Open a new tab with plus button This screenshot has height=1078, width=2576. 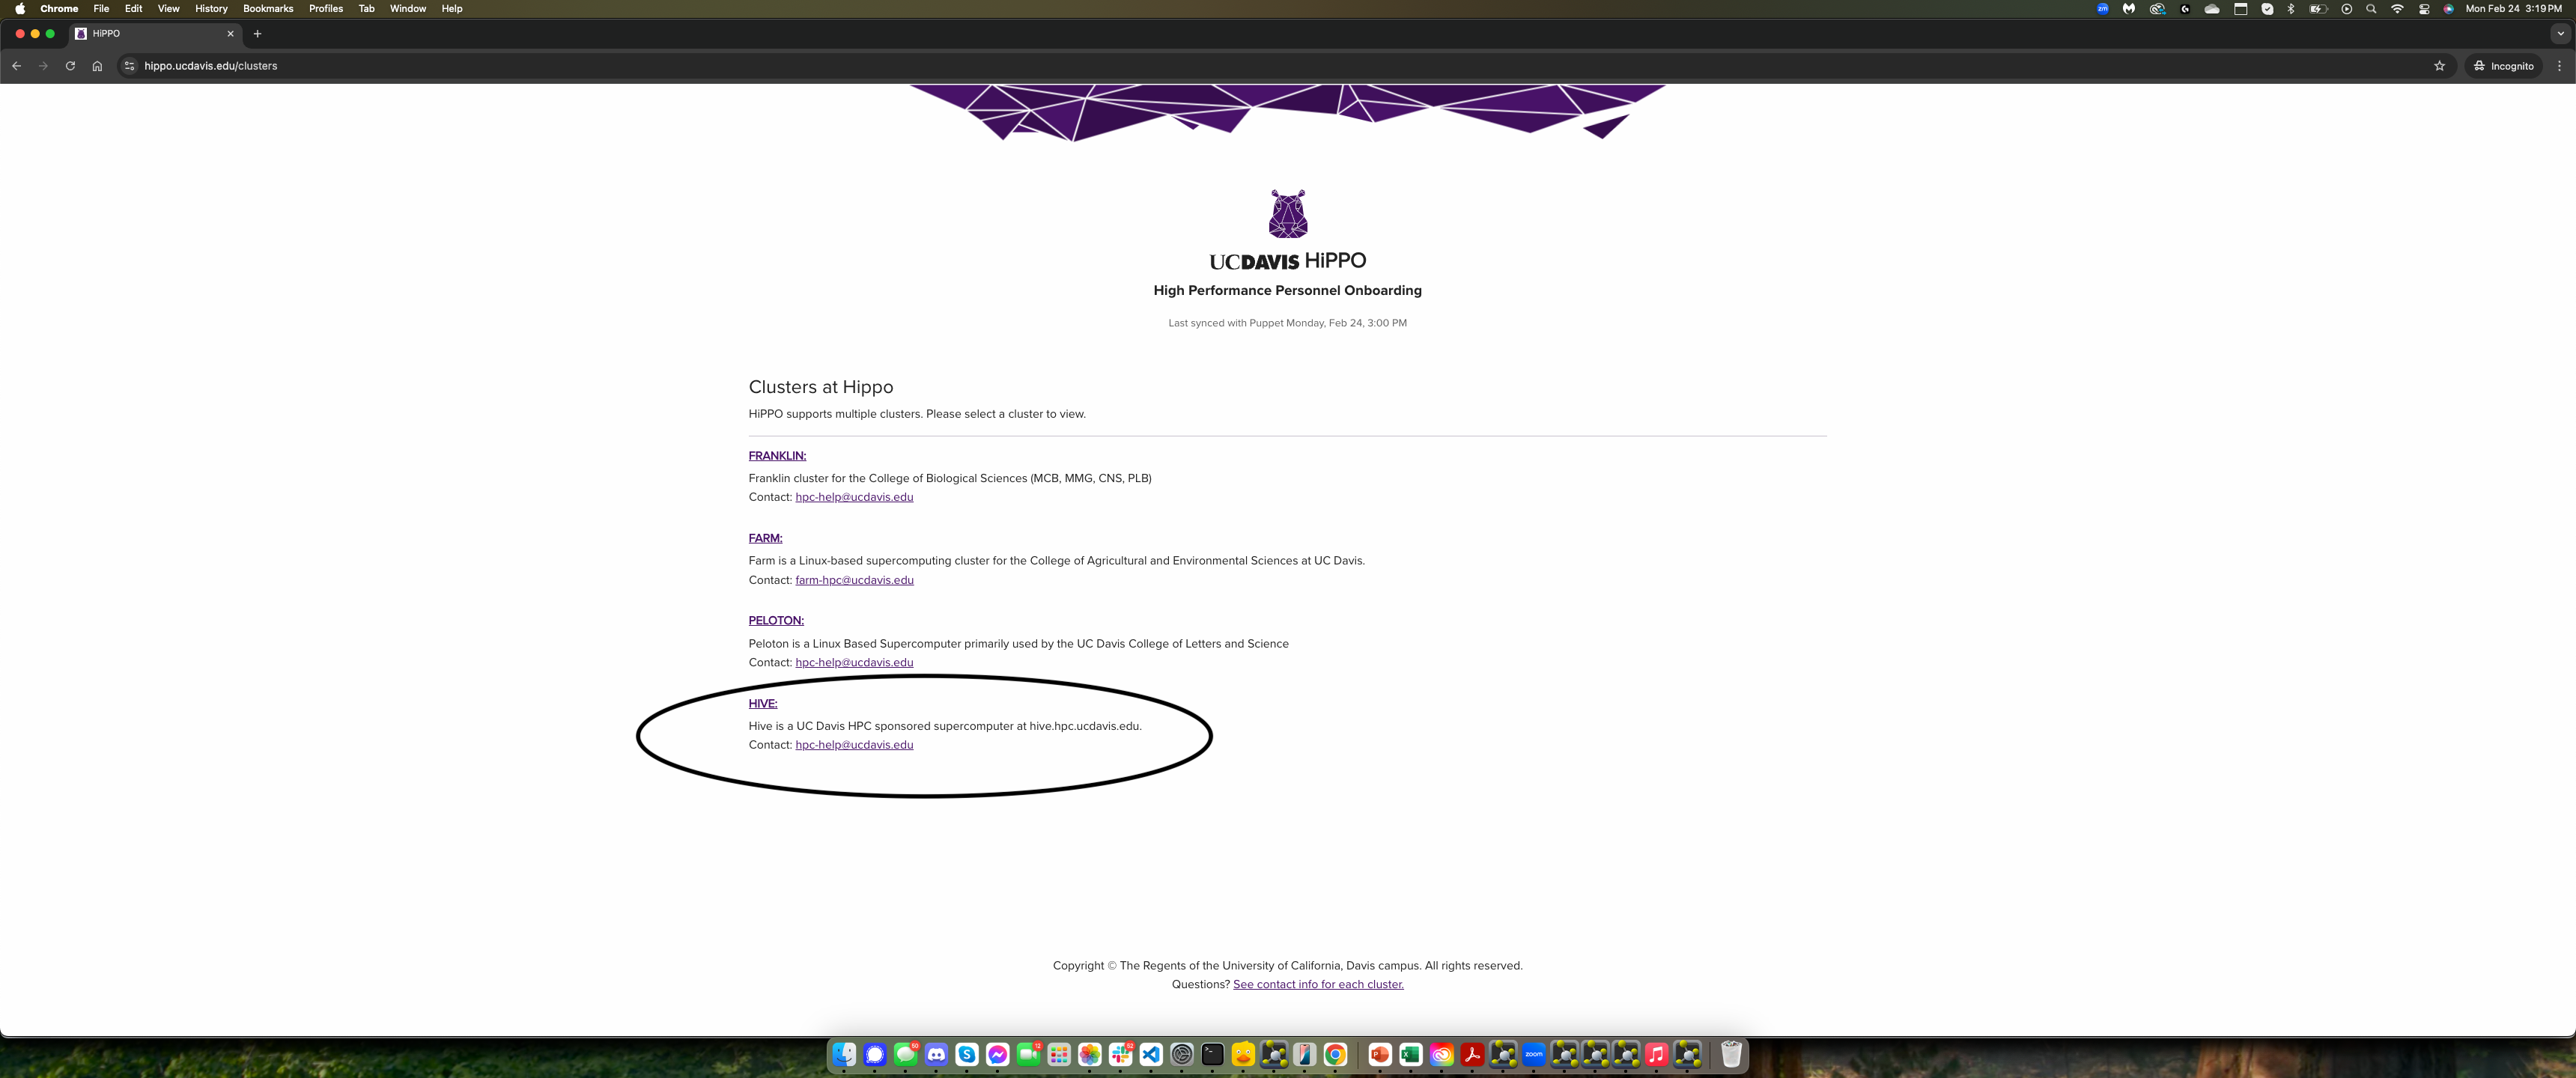[x=257, y=34]
